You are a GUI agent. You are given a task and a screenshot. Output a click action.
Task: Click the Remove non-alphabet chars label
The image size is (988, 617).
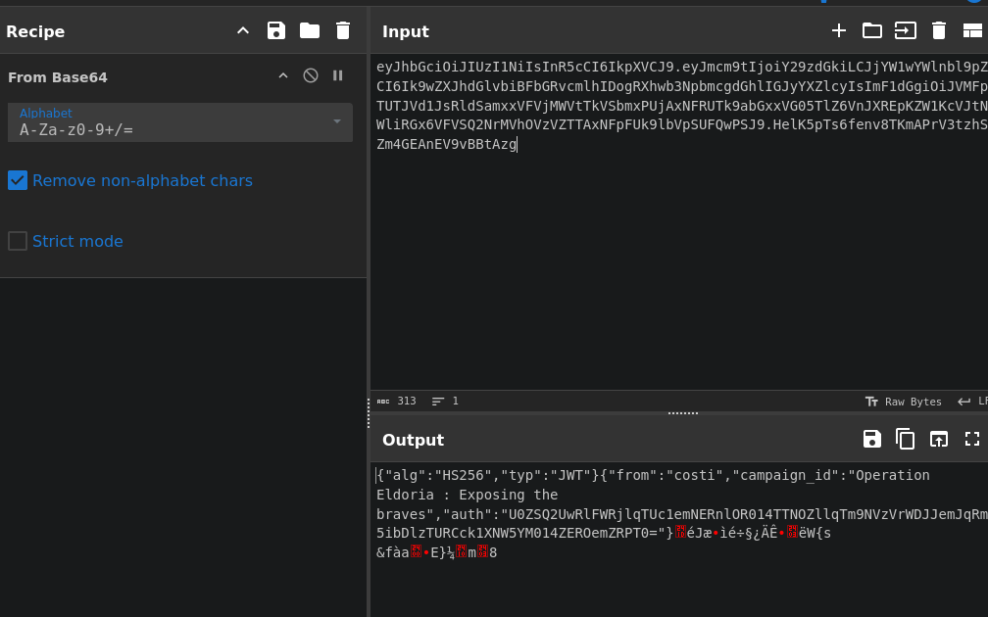142,180
